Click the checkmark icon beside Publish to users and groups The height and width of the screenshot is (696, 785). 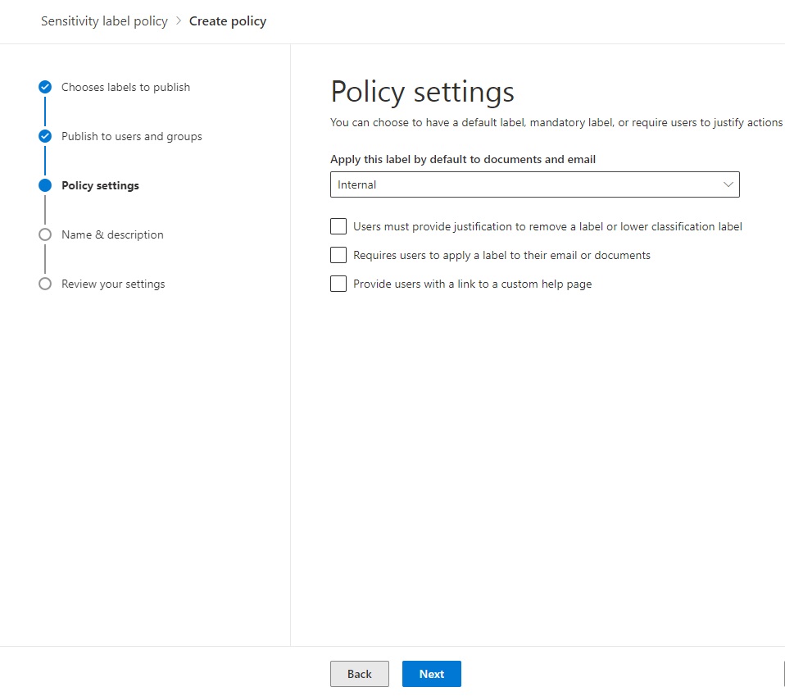point(44,135)
